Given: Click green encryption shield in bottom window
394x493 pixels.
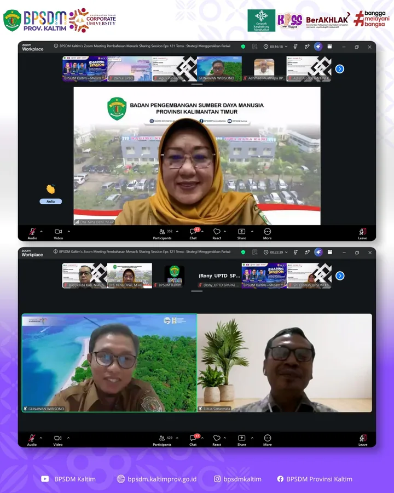Looking at the screenshot, I should (243, 252).
